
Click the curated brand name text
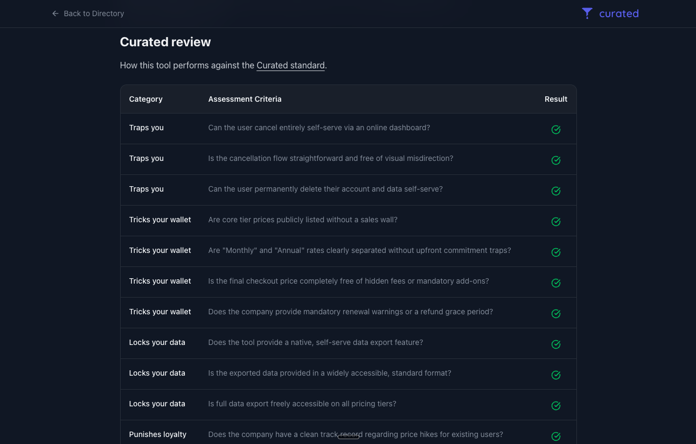coord(618,13)
